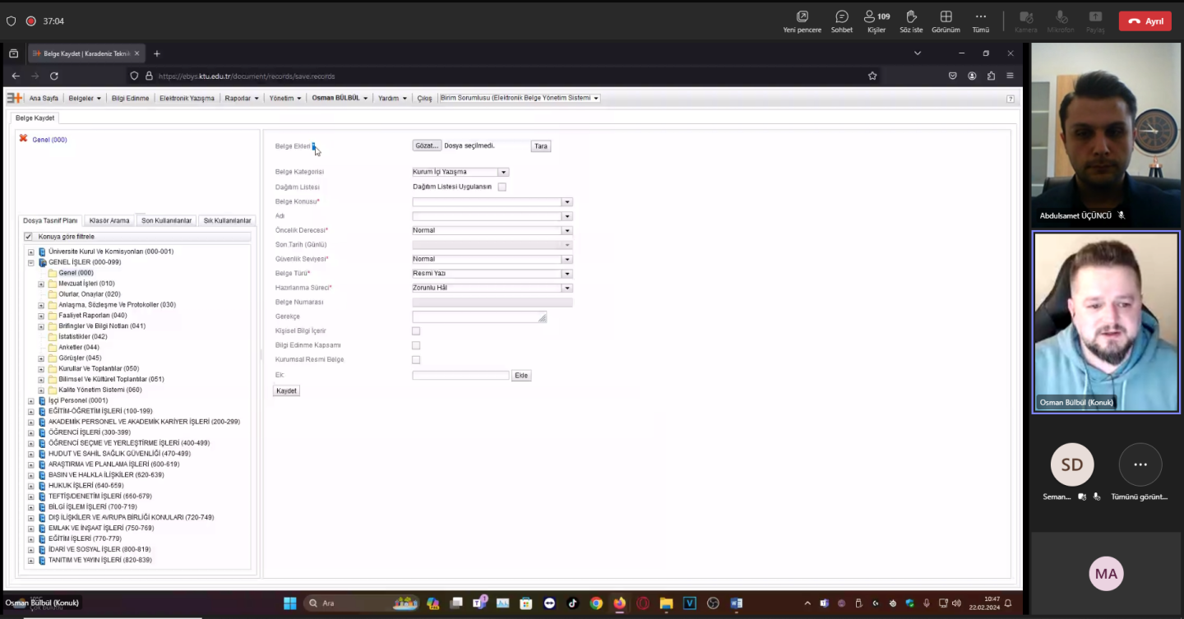The image size is (1184, 619).
Task: Click the Kaydet save button
Action: pos(286,390)
